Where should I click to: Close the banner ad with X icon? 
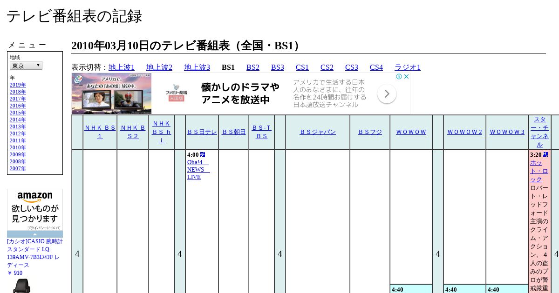406,77
